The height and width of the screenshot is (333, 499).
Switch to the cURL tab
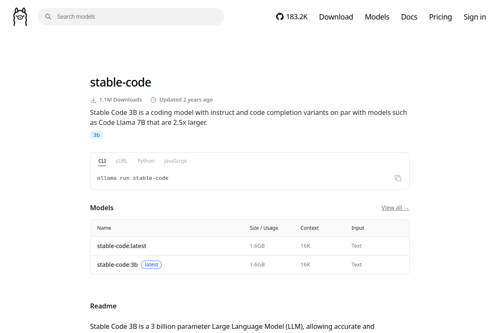coord(122,161)
